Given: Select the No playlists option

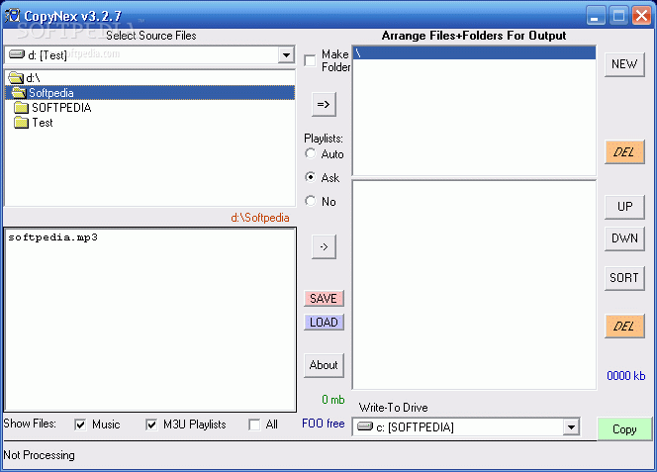Looking at the screenshot, I should coord(310,201).
